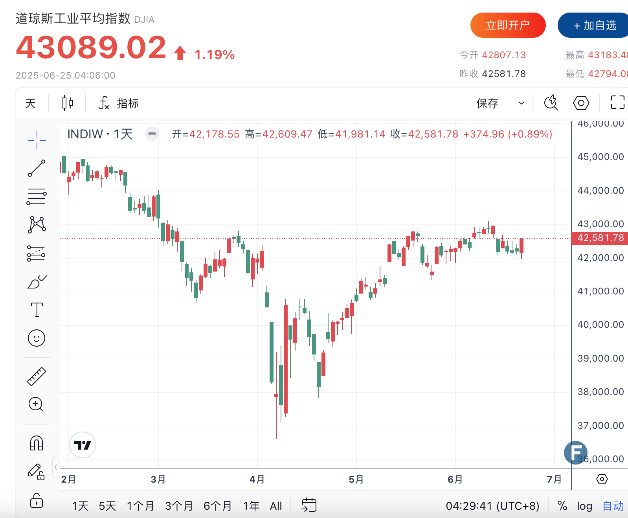Select the text annotation tool
The height and width of the screenshot is (518, 628).
(37, 310)
